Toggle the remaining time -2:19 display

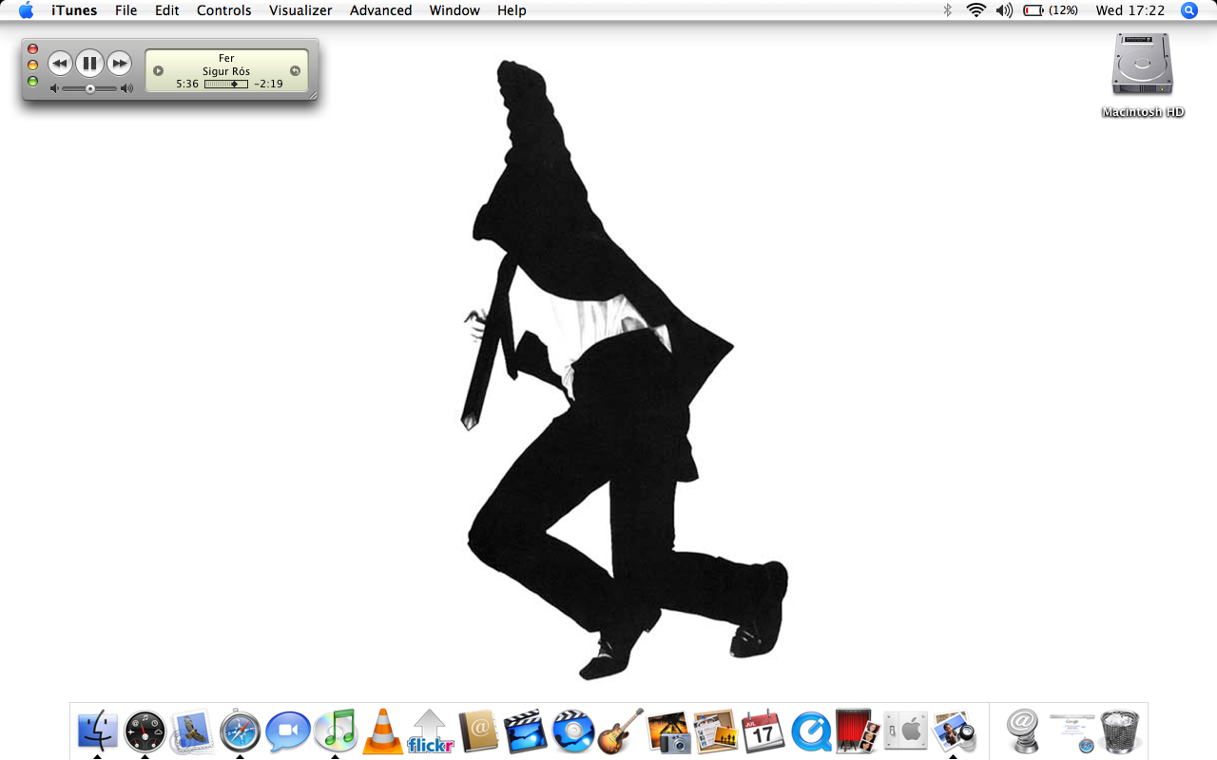click(x=268, y=84)
